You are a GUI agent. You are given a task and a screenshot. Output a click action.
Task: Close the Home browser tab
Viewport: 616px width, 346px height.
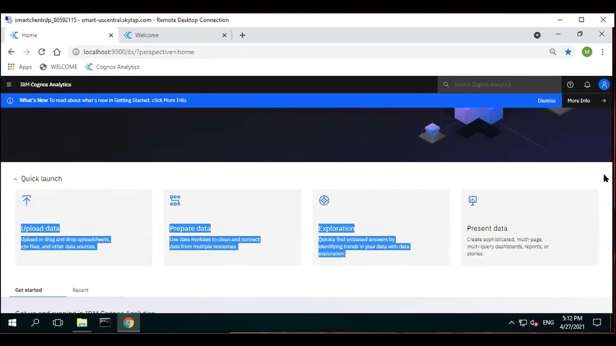click(111, 35)
